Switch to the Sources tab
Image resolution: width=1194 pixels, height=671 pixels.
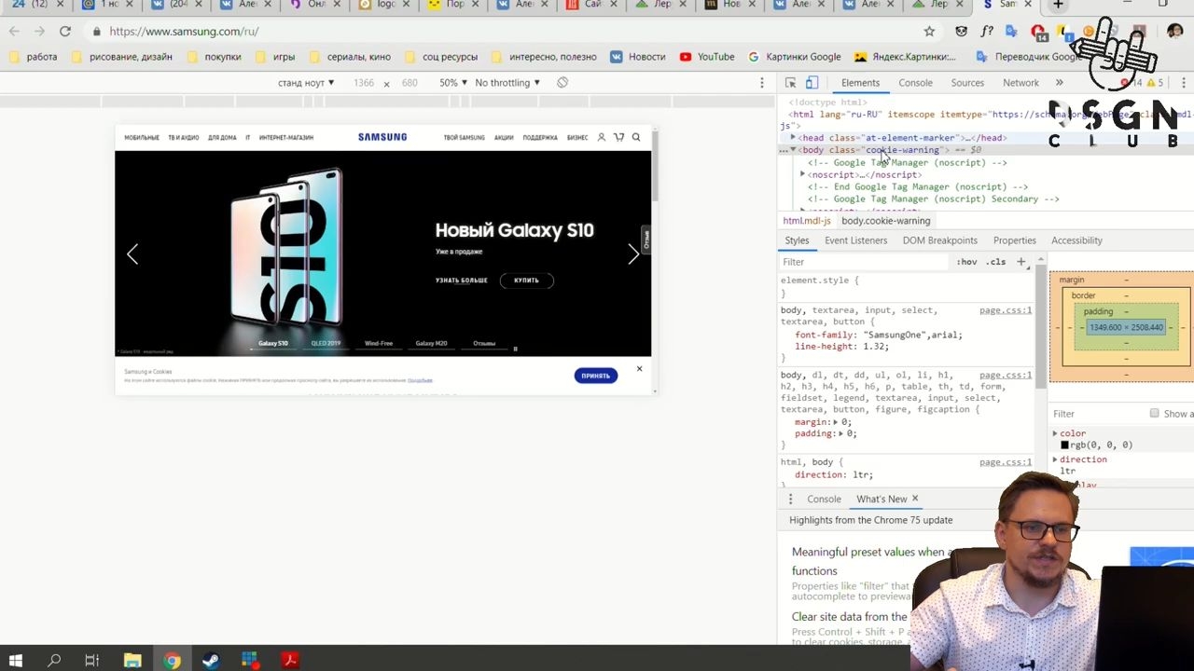click(967, 83)
